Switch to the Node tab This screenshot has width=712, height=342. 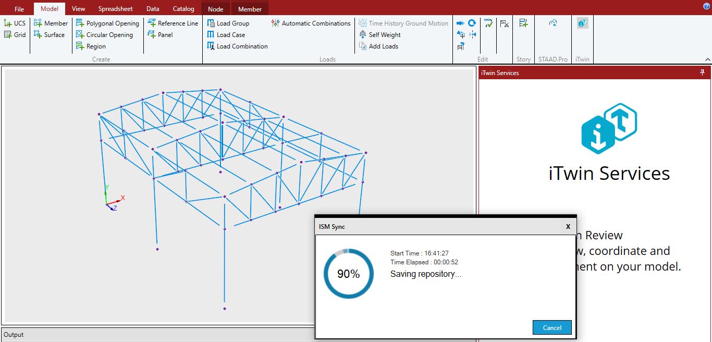[215, 9]
